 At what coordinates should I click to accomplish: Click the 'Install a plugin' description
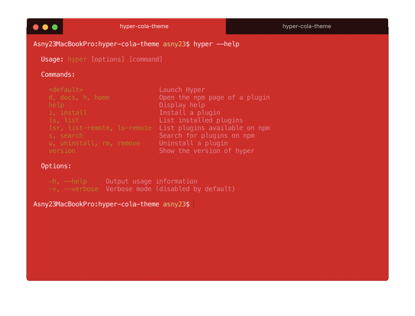[189, 113]
